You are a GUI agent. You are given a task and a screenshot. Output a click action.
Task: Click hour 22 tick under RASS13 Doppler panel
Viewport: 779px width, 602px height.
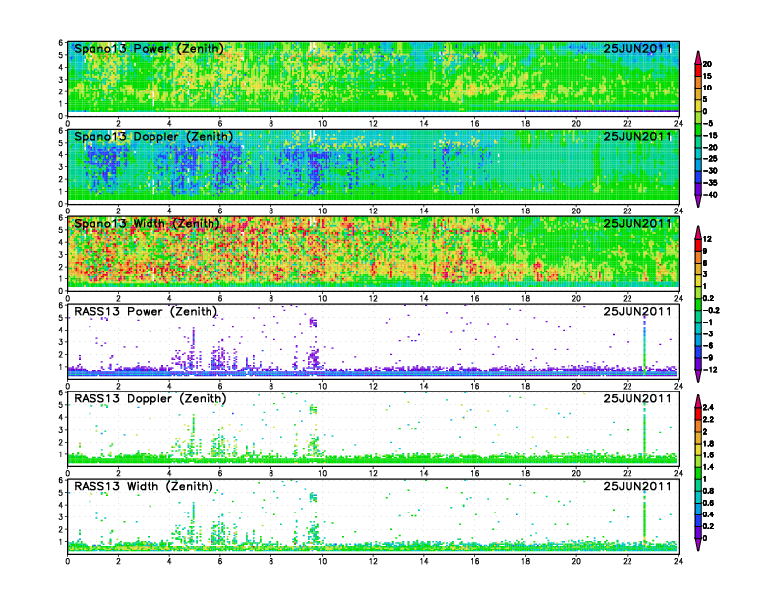[x=627, y=473]
